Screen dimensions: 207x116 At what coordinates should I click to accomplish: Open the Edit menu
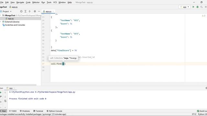(x=7, y=2)
